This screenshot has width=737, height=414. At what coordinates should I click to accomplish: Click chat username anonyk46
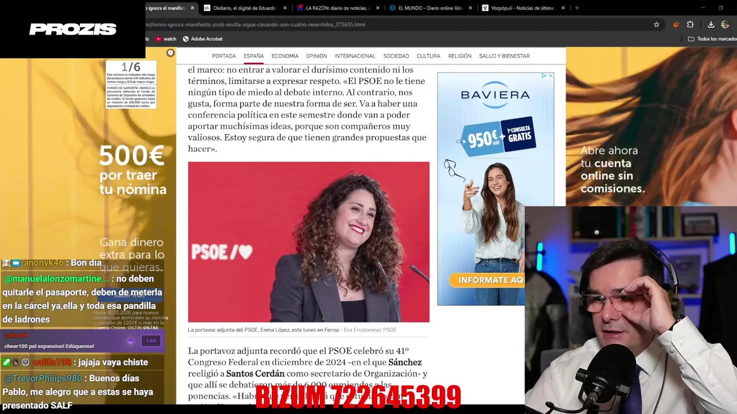point(44,263)
